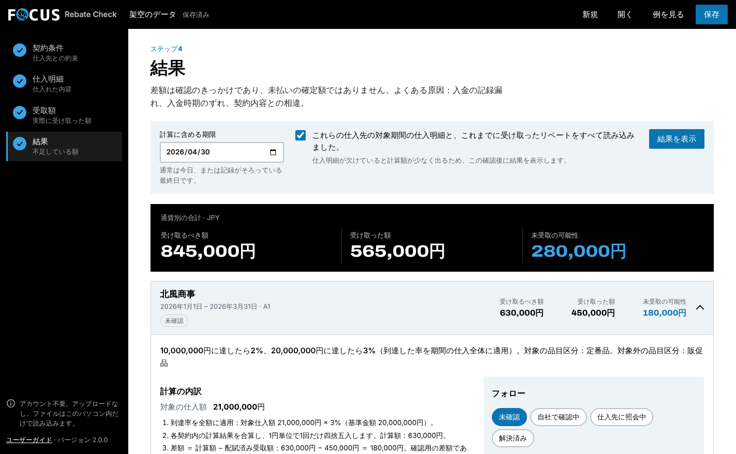Image resolution: width=736 pixels, height=454 pixels.
Task: Click the 北風商事 supplier name
Action: [x=177, y=294]
